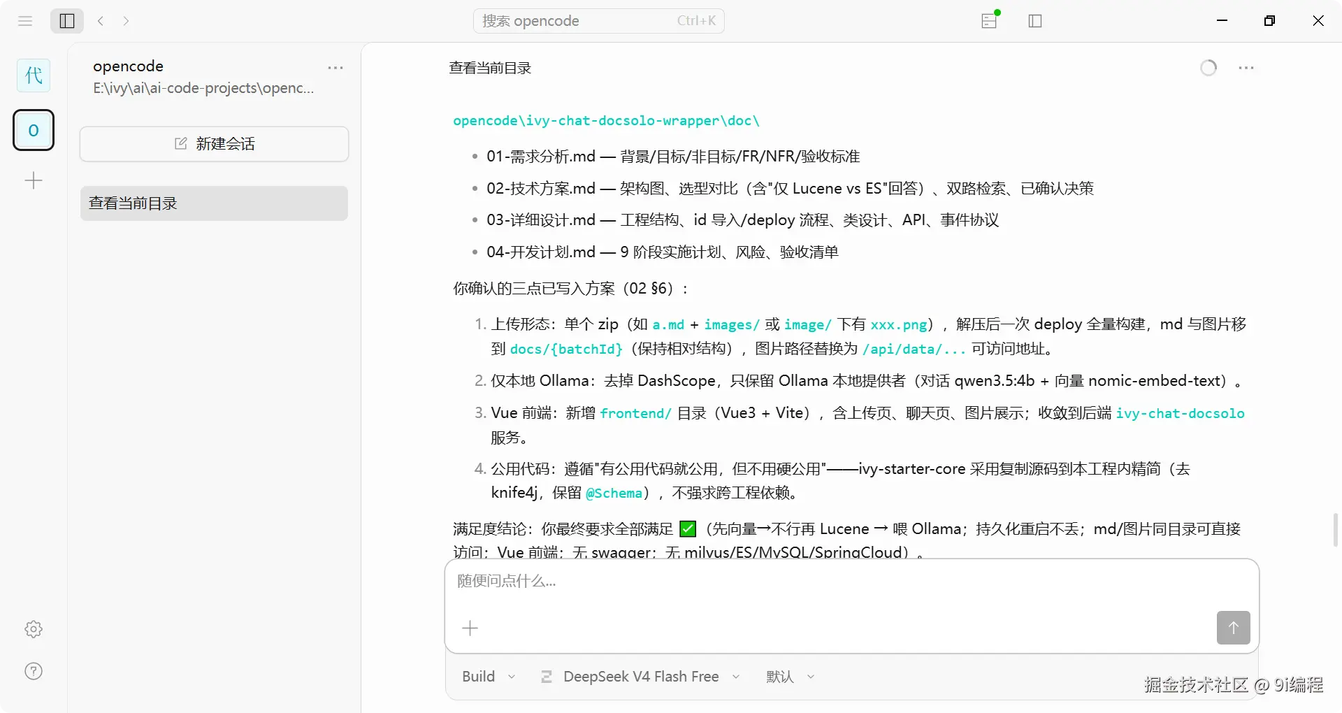The width and height of the screenshot is (1342, 713).
Task: Open help via the question mark icon
Action: [x=34, y=671]
